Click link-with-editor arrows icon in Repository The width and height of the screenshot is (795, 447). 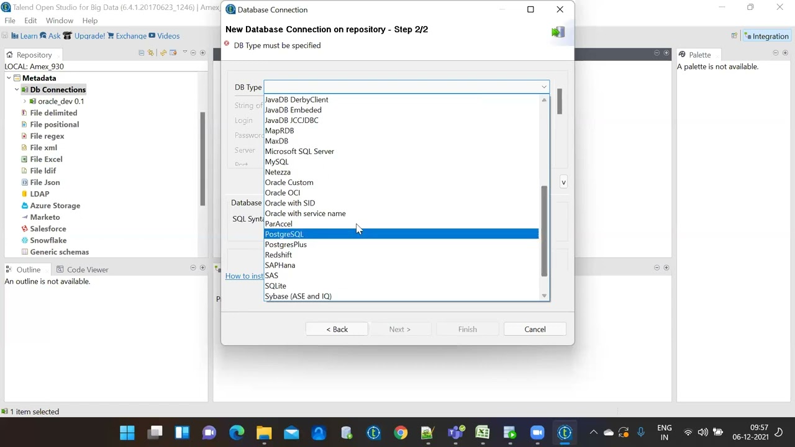pos(151,53)
